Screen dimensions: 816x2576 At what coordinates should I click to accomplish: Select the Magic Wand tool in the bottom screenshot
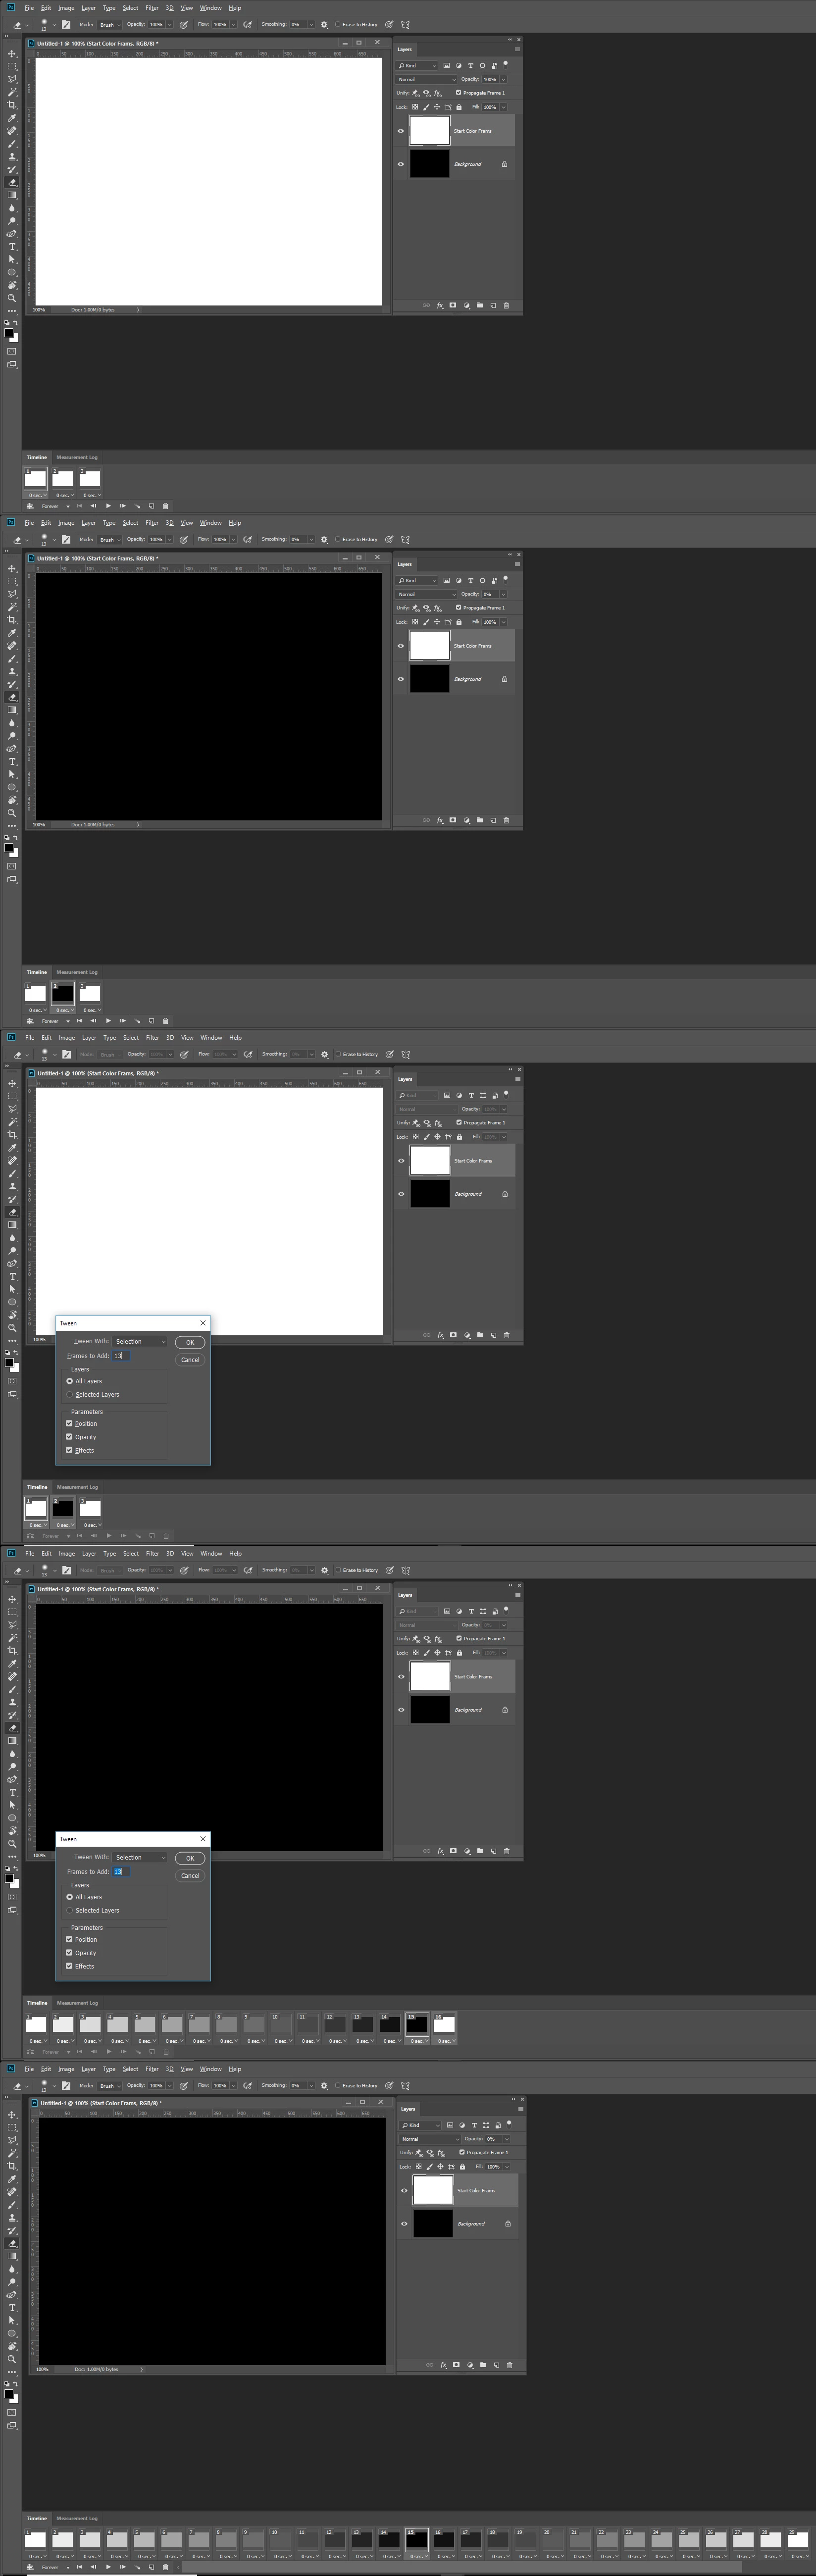point(12,2153)
